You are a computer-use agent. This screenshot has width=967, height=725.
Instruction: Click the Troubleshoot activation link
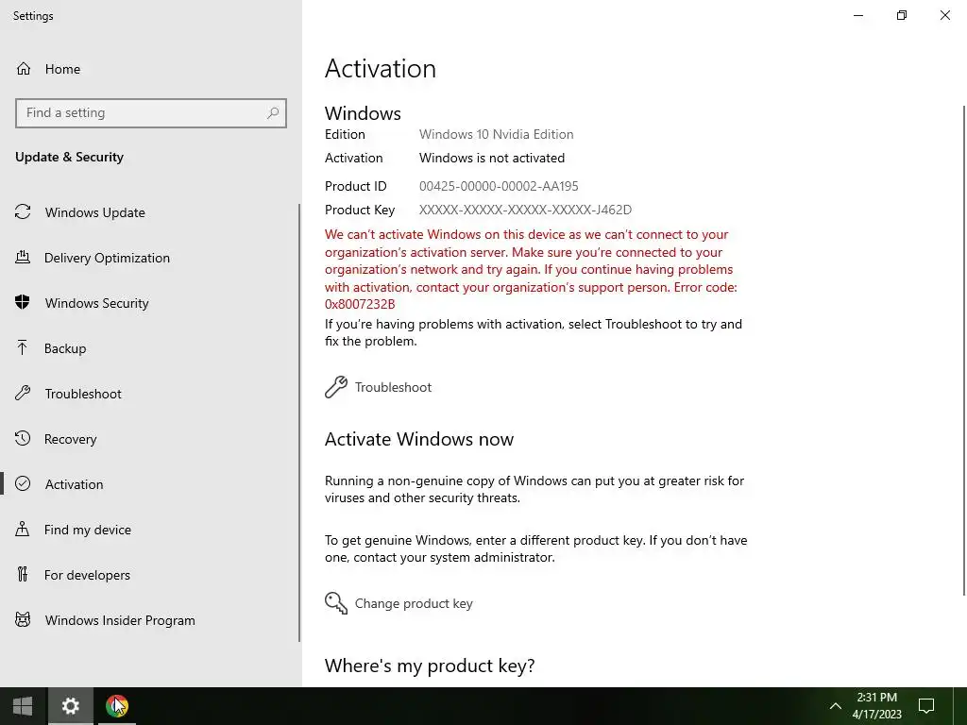coord(393,387)
